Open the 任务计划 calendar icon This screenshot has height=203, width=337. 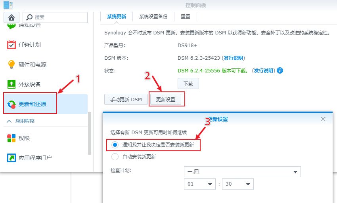[x=11, y=45]
